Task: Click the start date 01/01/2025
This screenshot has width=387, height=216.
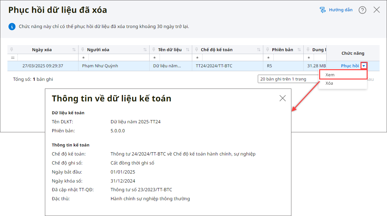Action: tap(123, 172)
